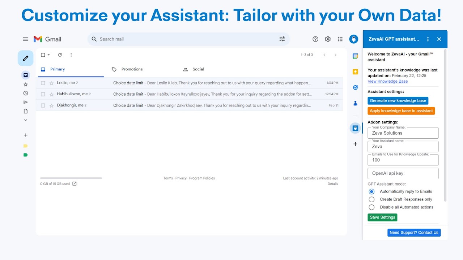Open Google Keep side panel icon
This screenshot has width=463, height=260.
355,72
